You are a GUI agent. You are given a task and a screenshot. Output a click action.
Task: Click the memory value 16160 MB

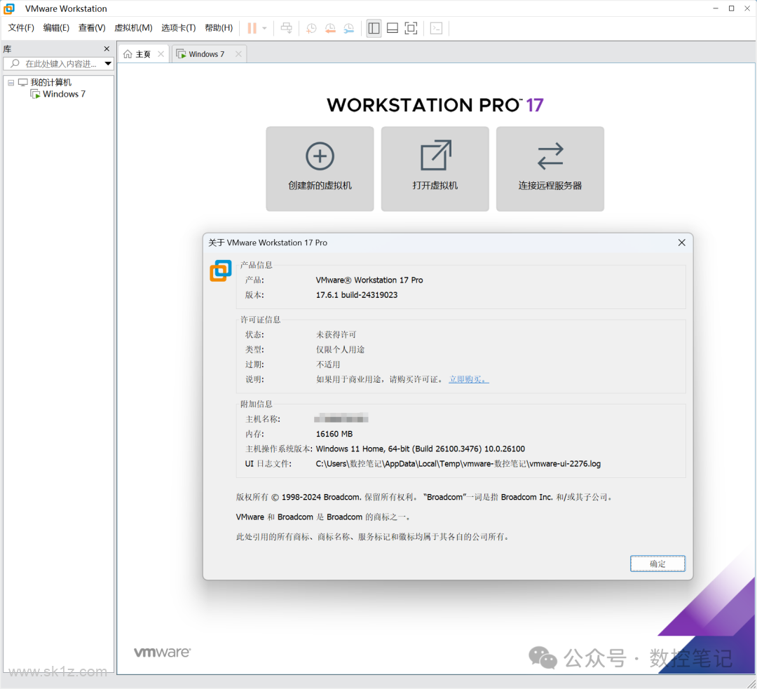334,434
